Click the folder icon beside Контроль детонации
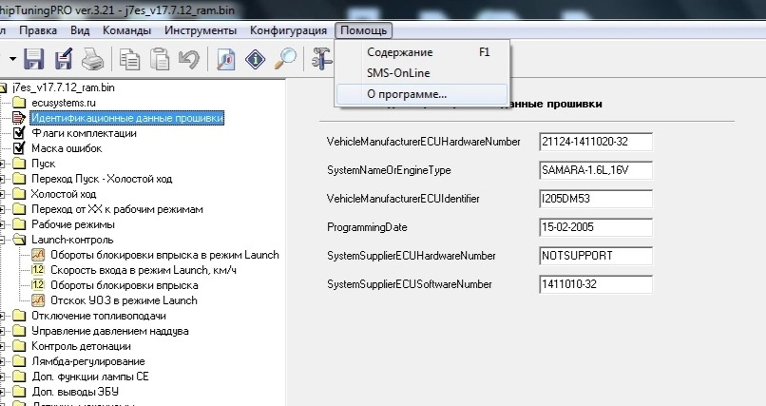Screen dimensions: 766x406 tap(19, 346)
